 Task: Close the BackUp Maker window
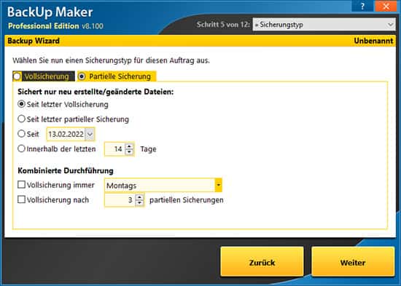pos(386,6)
